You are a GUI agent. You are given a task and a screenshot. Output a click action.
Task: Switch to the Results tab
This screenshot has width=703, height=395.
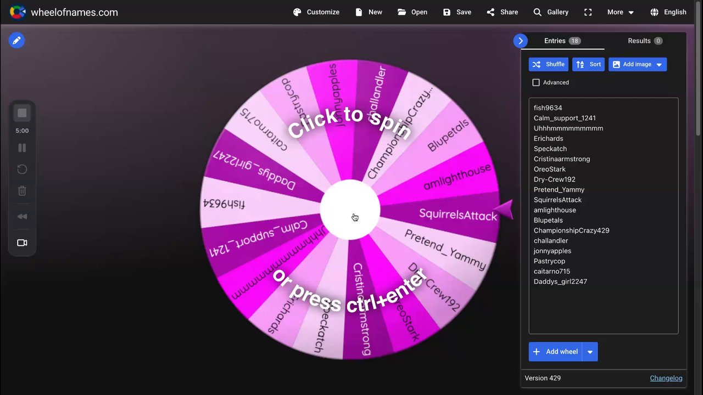[x=645, y=41]
